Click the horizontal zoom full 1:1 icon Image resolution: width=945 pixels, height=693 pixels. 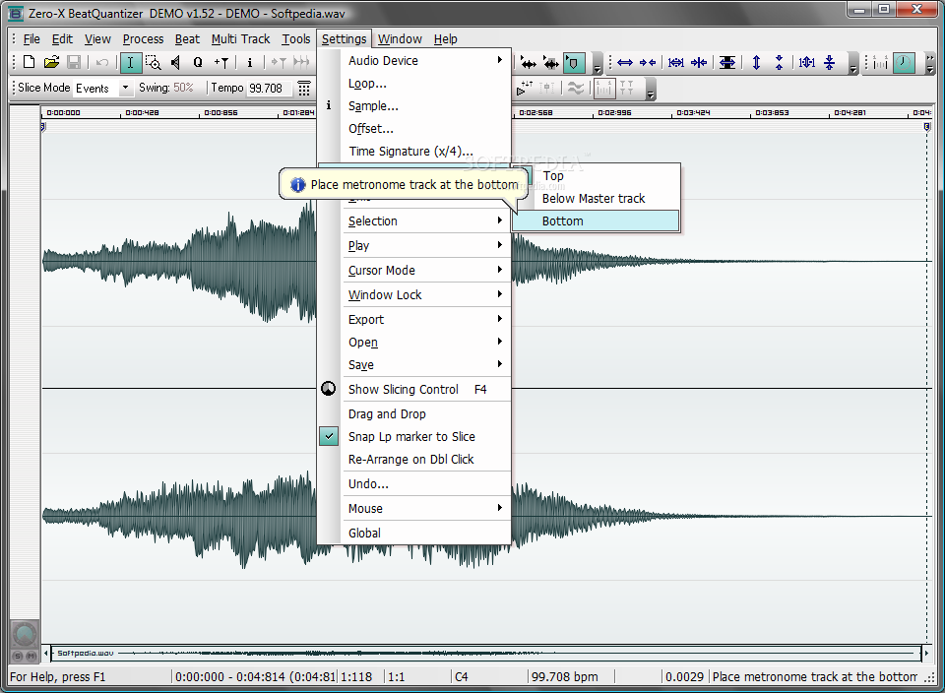[x=676, y=62]
